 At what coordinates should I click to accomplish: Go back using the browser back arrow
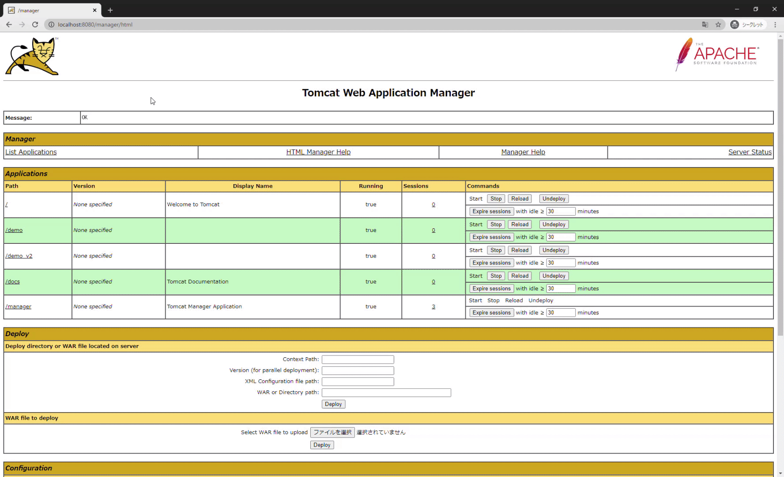point(9,25)
